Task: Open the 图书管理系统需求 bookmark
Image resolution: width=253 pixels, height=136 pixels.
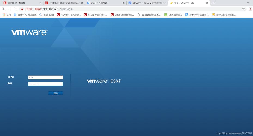Action: click(x=149, y=15)
